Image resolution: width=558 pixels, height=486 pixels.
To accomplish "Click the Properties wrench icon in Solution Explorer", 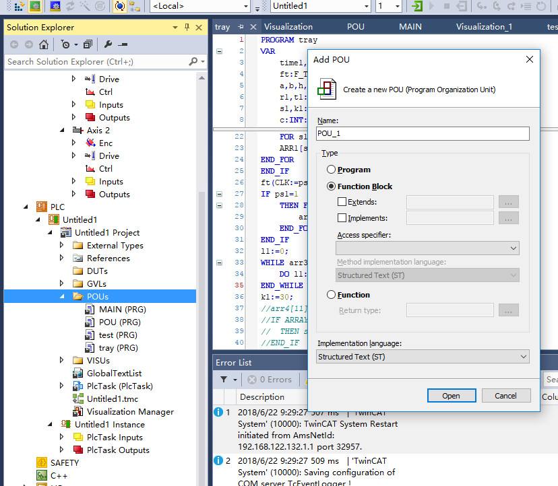I will pos(108,44).
